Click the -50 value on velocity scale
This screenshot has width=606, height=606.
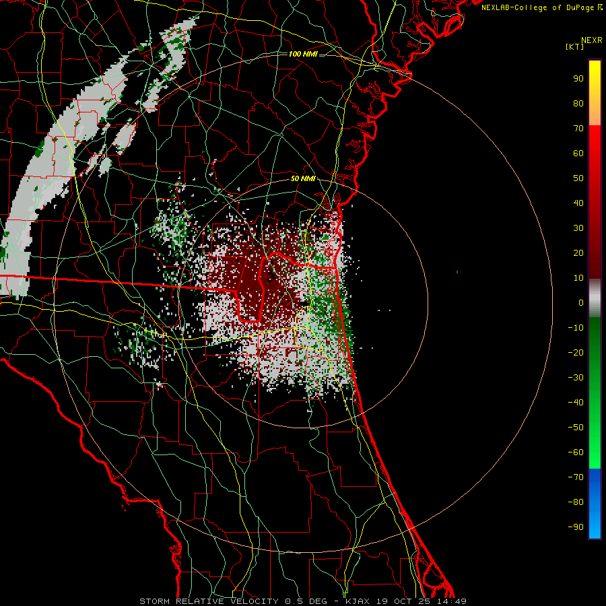click(x=576, y=428)
